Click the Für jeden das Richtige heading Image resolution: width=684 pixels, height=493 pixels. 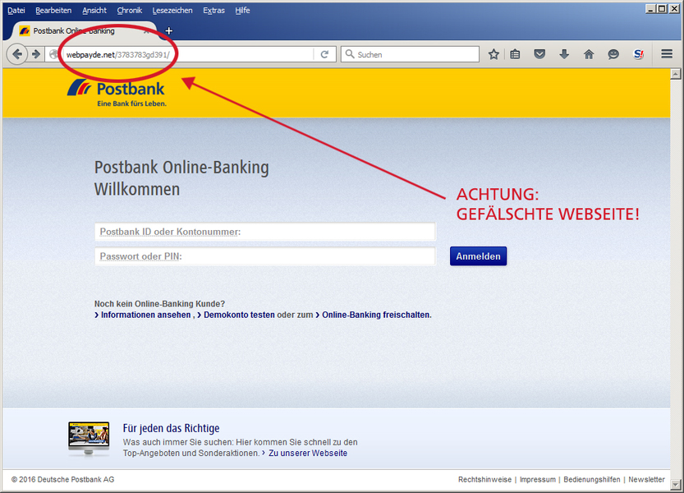click(x=171, y=428)
